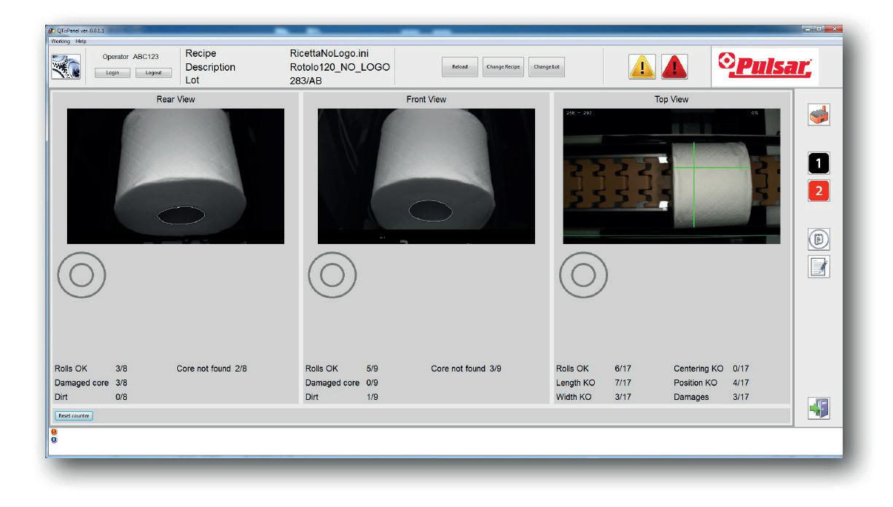Click the Login button

tap(112, 73)
